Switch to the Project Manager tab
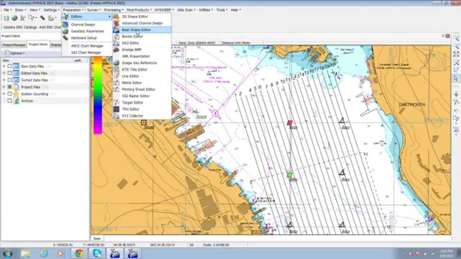 [x=14, y=45]
